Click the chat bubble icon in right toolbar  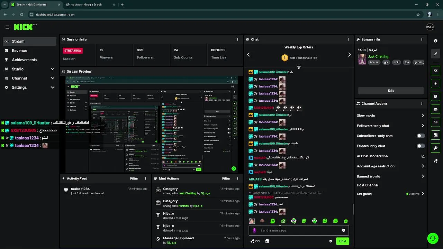pyautogui.click(x=435, y=109)
